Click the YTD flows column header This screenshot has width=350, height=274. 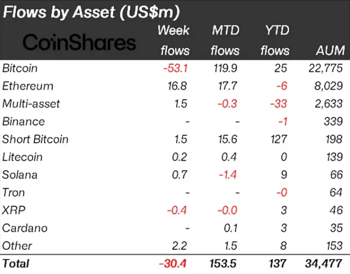[x=275, y=40]
